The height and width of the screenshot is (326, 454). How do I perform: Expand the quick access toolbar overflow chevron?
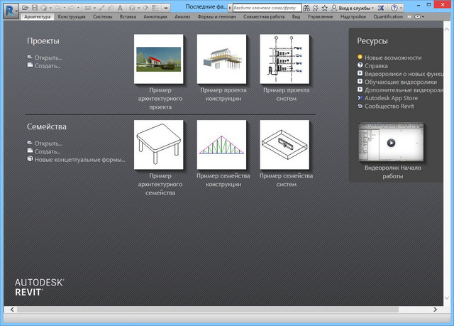pyautogui.click(x=165, y=6)
